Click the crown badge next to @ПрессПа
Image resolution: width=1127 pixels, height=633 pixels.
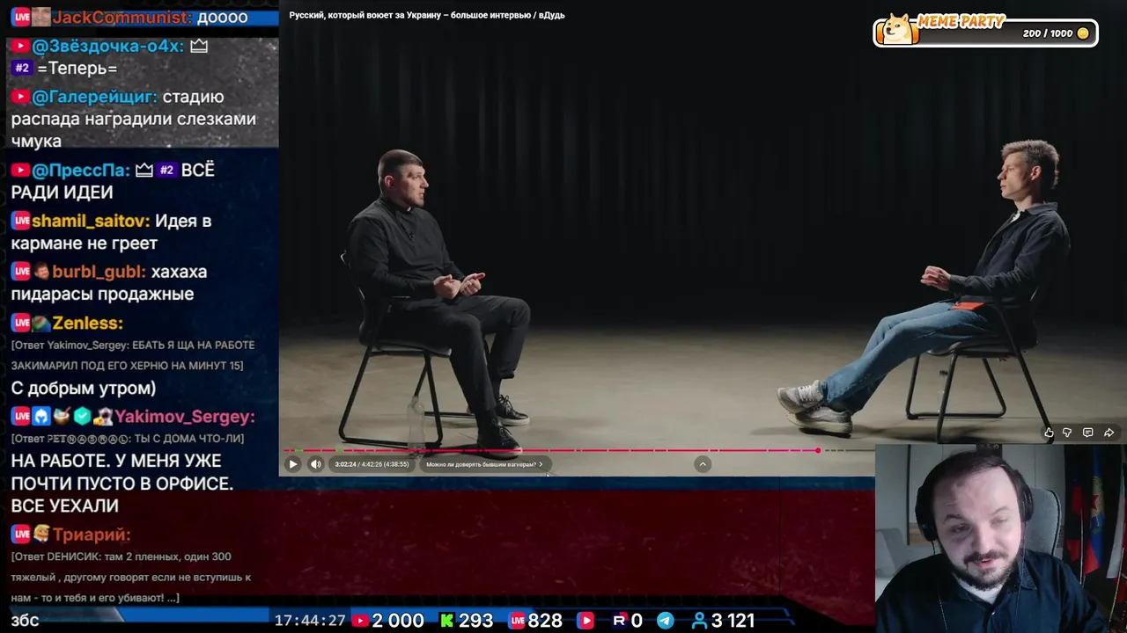[144, 170]
